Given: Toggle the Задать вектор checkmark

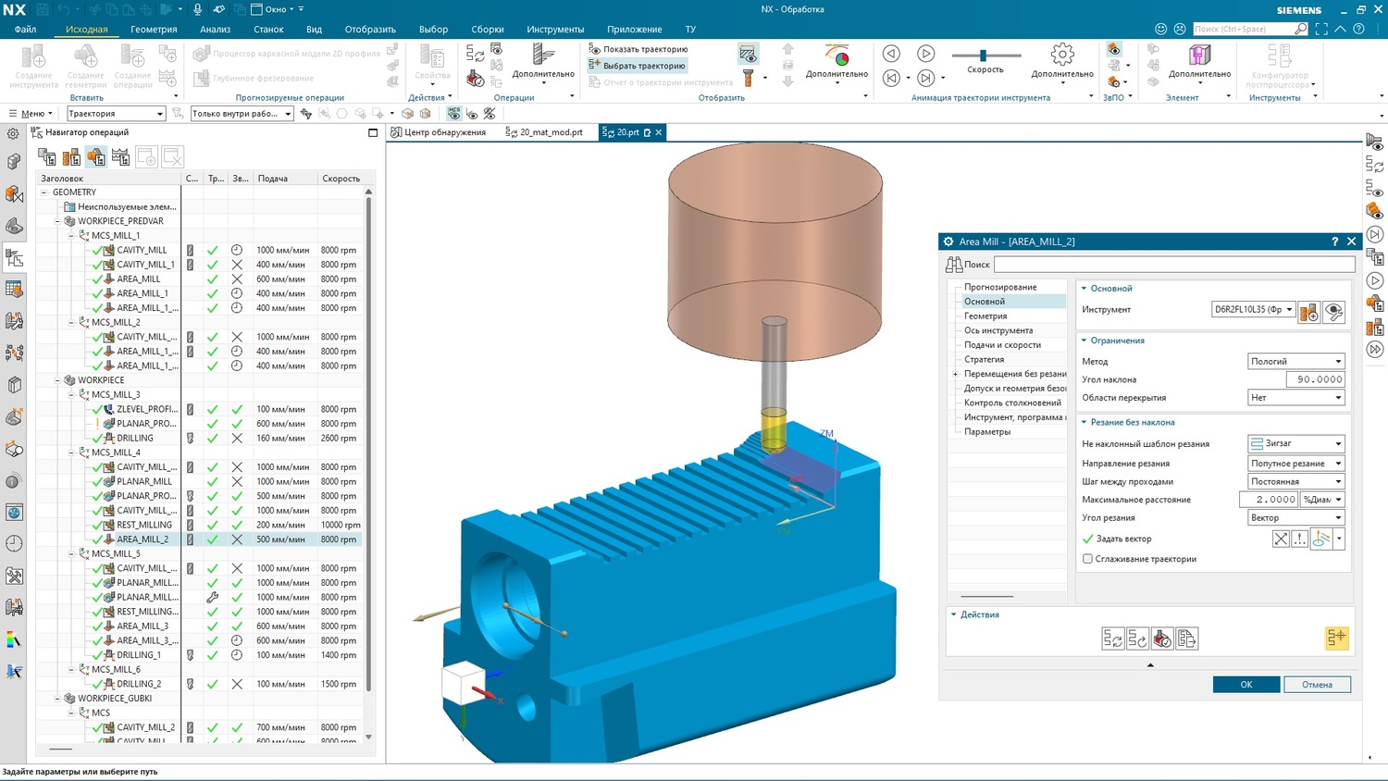Looking at the screenshot, I should pyautogui.click(x=1088, y=539).
